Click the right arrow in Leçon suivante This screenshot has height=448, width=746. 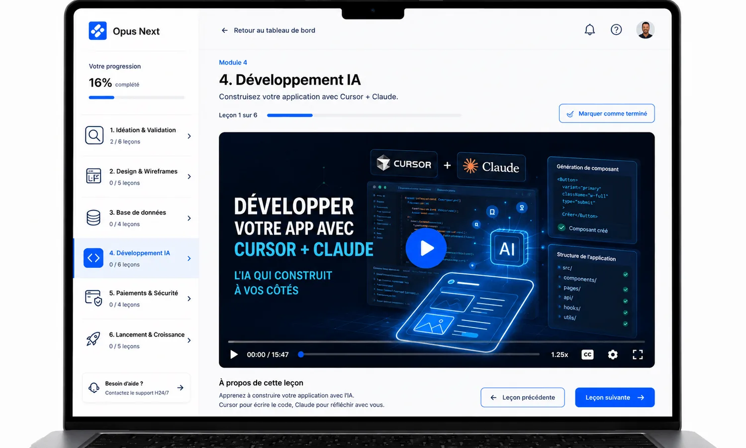coord(641,398)
